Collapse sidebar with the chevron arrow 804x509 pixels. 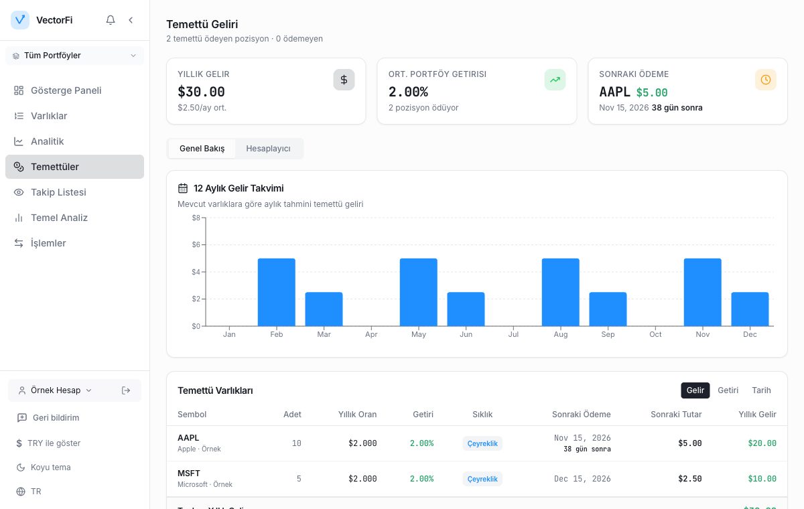pyautogui.click(x=131, y=20)
